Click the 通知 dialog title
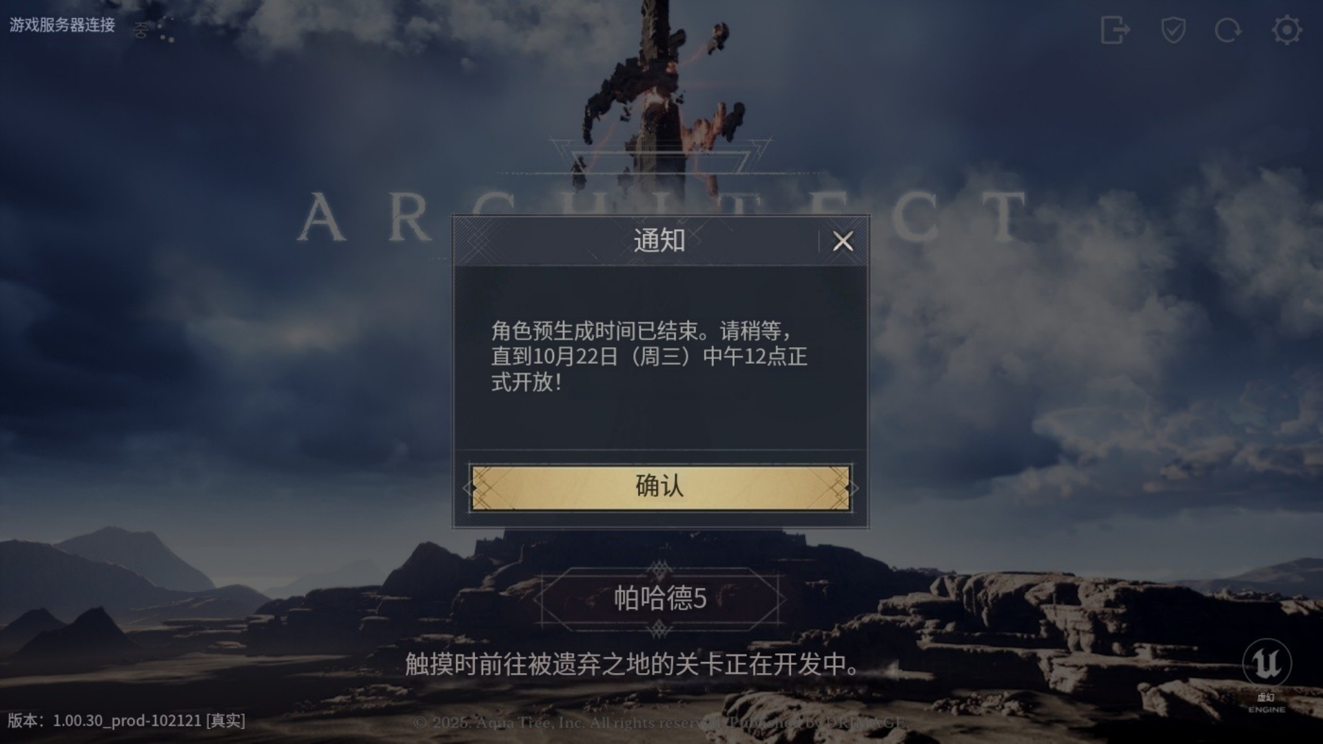 click(659, 240)
